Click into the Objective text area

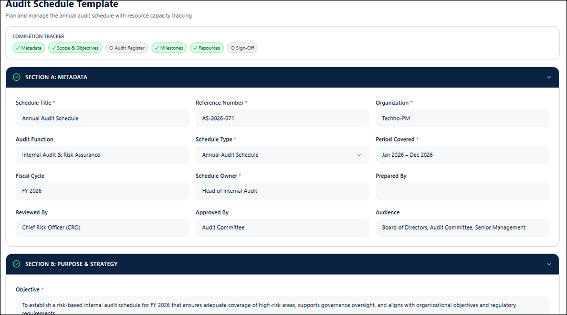(x=282, y=306)
